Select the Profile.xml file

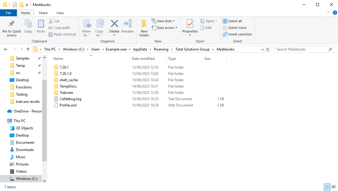pyautogui.click(x=68, y=105)
